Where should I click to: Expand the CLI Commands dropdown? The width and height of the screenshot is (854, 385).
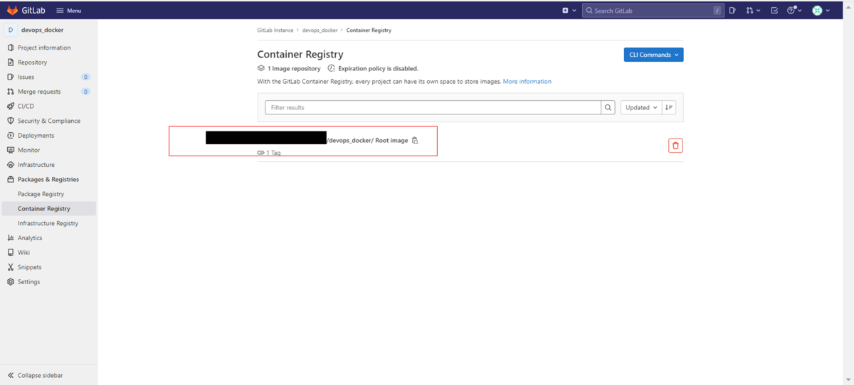coord(653,55)
